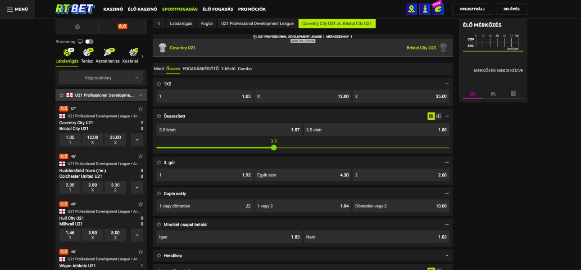This screenshot has width=581, height=270.
Task: Switch Összesített to grid view
Action: click(431, 116)
